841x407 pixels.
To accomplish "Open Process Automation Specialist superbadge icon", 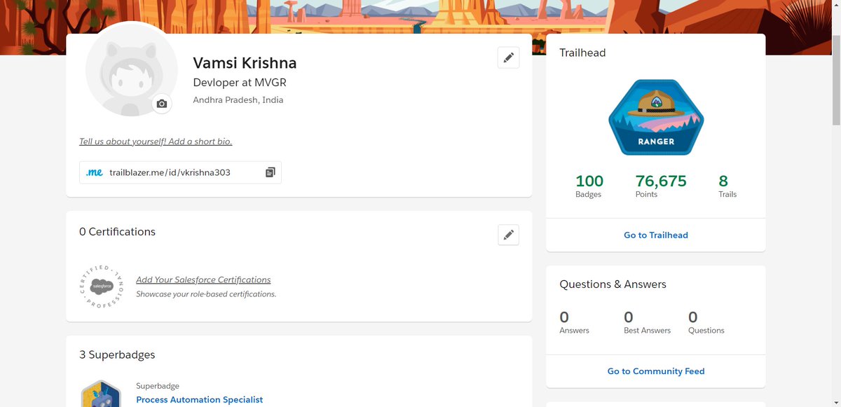I will (101, 394).
